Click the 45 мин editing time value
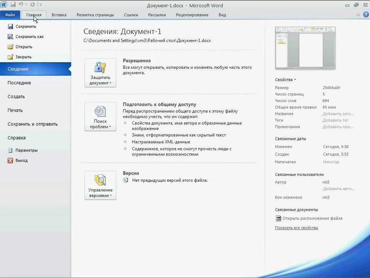The height and width of the screenshot is (278, 370). [329, 107]
